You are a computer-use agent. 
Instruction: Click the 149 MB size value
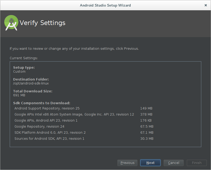[x=146, y=108]
